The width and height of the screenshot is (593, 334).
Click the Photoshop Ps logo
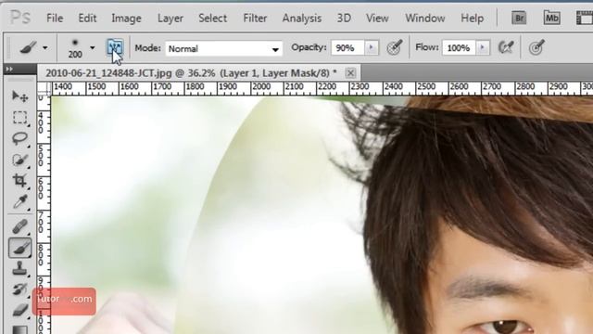pyautogui.click(x=20, y=18)
